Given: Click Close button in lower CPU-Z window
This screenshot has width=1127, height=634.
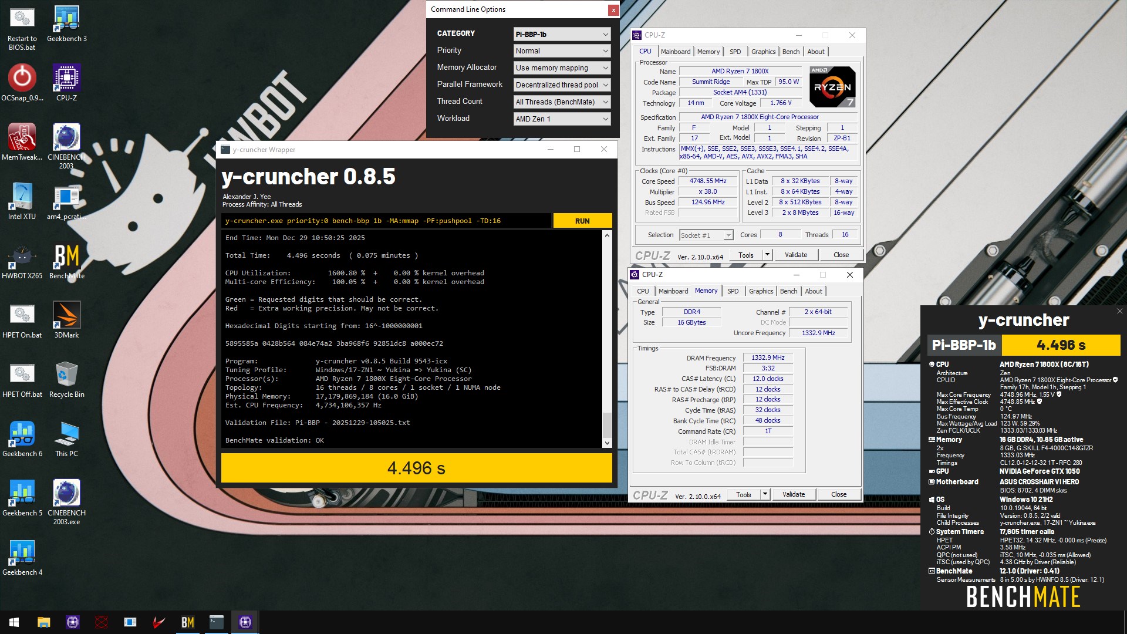Looking at the screenshot, I should (x=839, y=494).
